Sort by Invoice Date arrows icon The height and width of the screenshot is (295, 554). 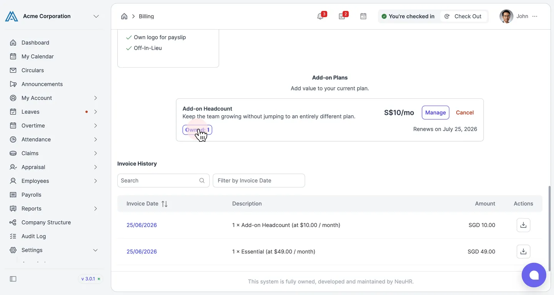pyautogui.click(x=164, y=204)
